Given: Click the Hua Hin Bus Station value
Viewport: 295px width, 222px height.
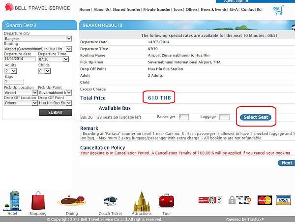Looking at the screenshot, I should 165,69.
